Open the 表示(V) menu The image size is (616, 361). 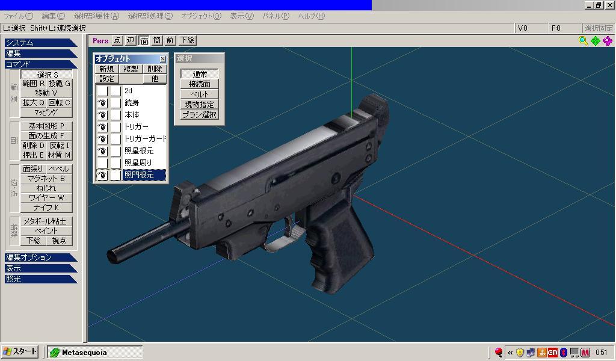coord(242,16)
